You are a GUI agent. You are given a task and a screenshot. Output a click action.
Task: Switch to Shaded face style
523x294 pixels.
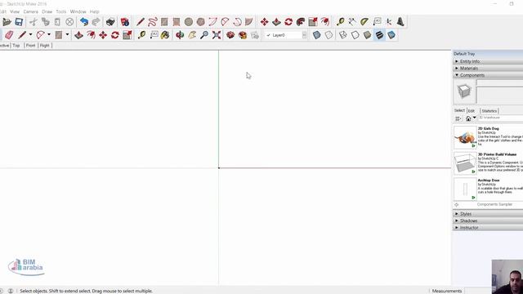click(x=367, y=35)
